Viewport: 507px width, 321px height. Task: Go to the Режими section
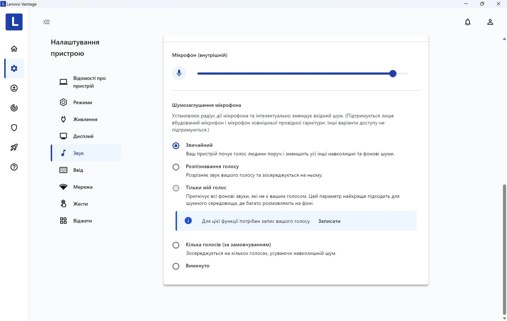point(86,102)
